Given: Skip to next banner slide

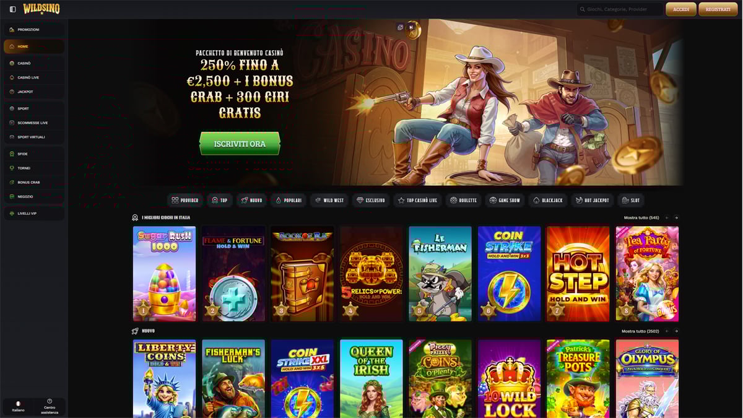Looking at the screenshot, I should 411,27.
